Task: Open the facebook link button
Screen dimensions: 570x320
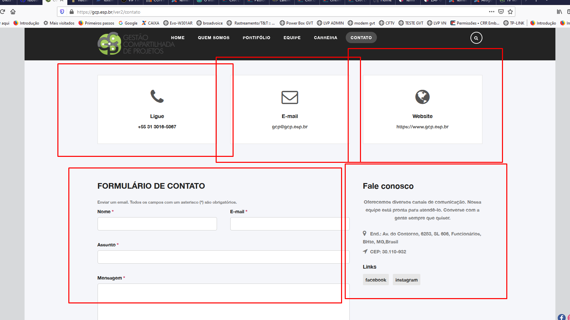Action: 376,280
